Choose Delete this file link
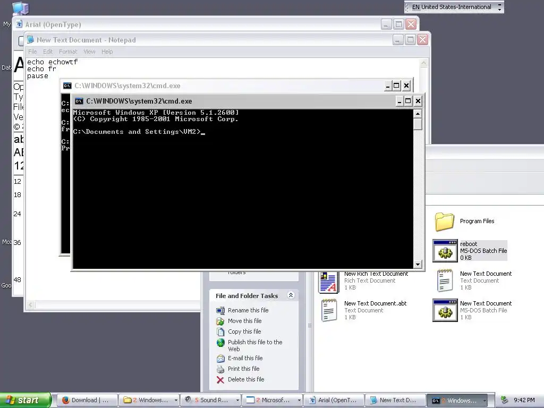The width and height of the screenshot is (544, 408). 246,379
